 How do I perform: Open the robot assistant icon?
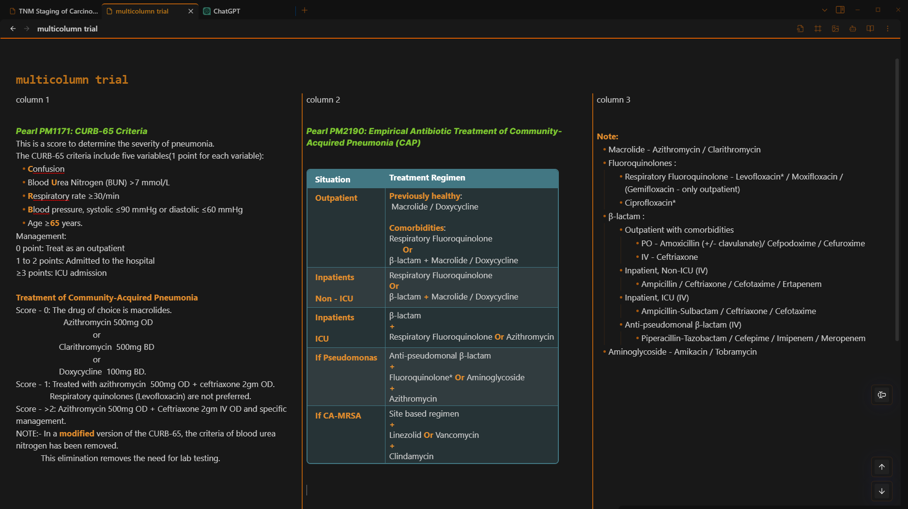(853, 29)
